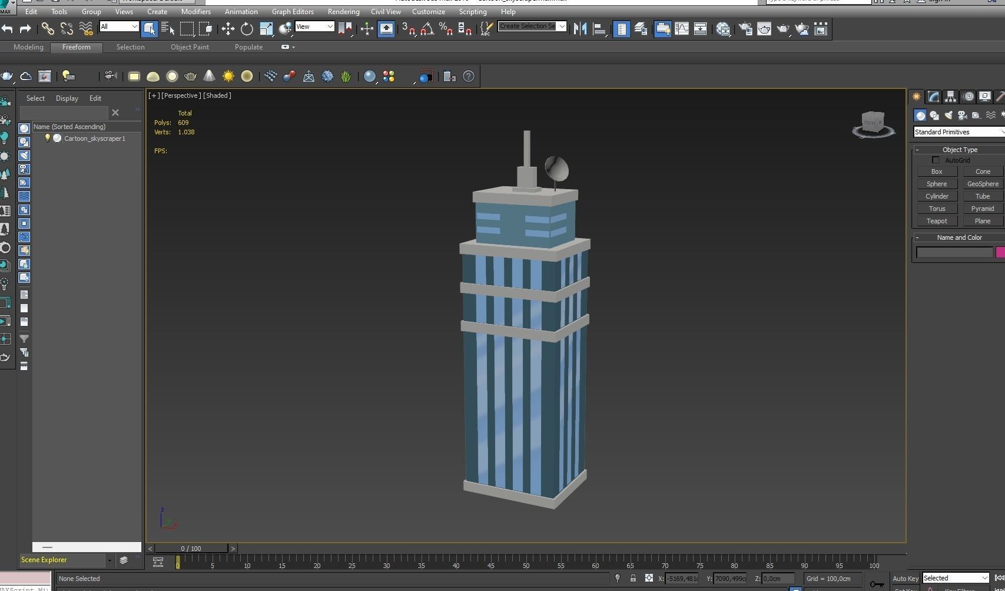Image resolution: width=1005 pixels, height=591 pixels.
Task: Activate the Select and Move tool
Action: coord(228,28)
